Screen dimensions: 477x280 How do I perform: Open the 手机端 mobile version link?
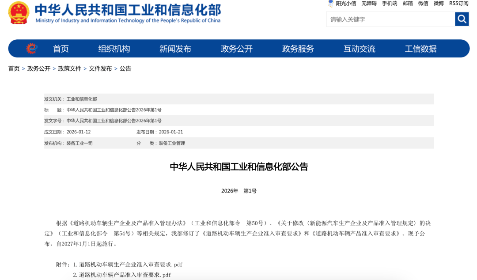[x=390, y=4]
